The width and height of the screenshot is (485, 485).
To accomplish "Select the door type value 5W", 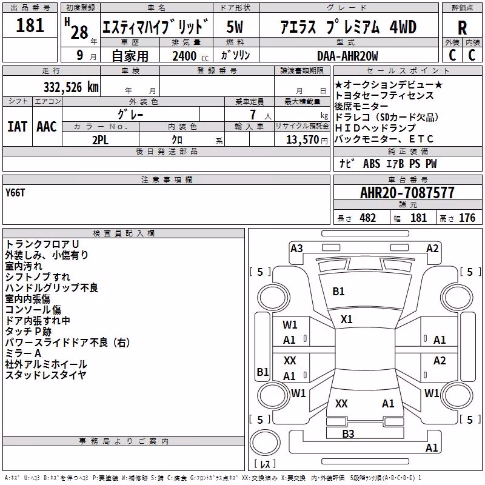I will (235, 27).
